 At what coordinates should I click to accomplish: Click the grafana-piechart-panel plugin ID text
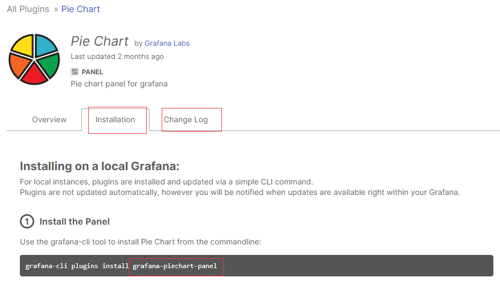175,266
